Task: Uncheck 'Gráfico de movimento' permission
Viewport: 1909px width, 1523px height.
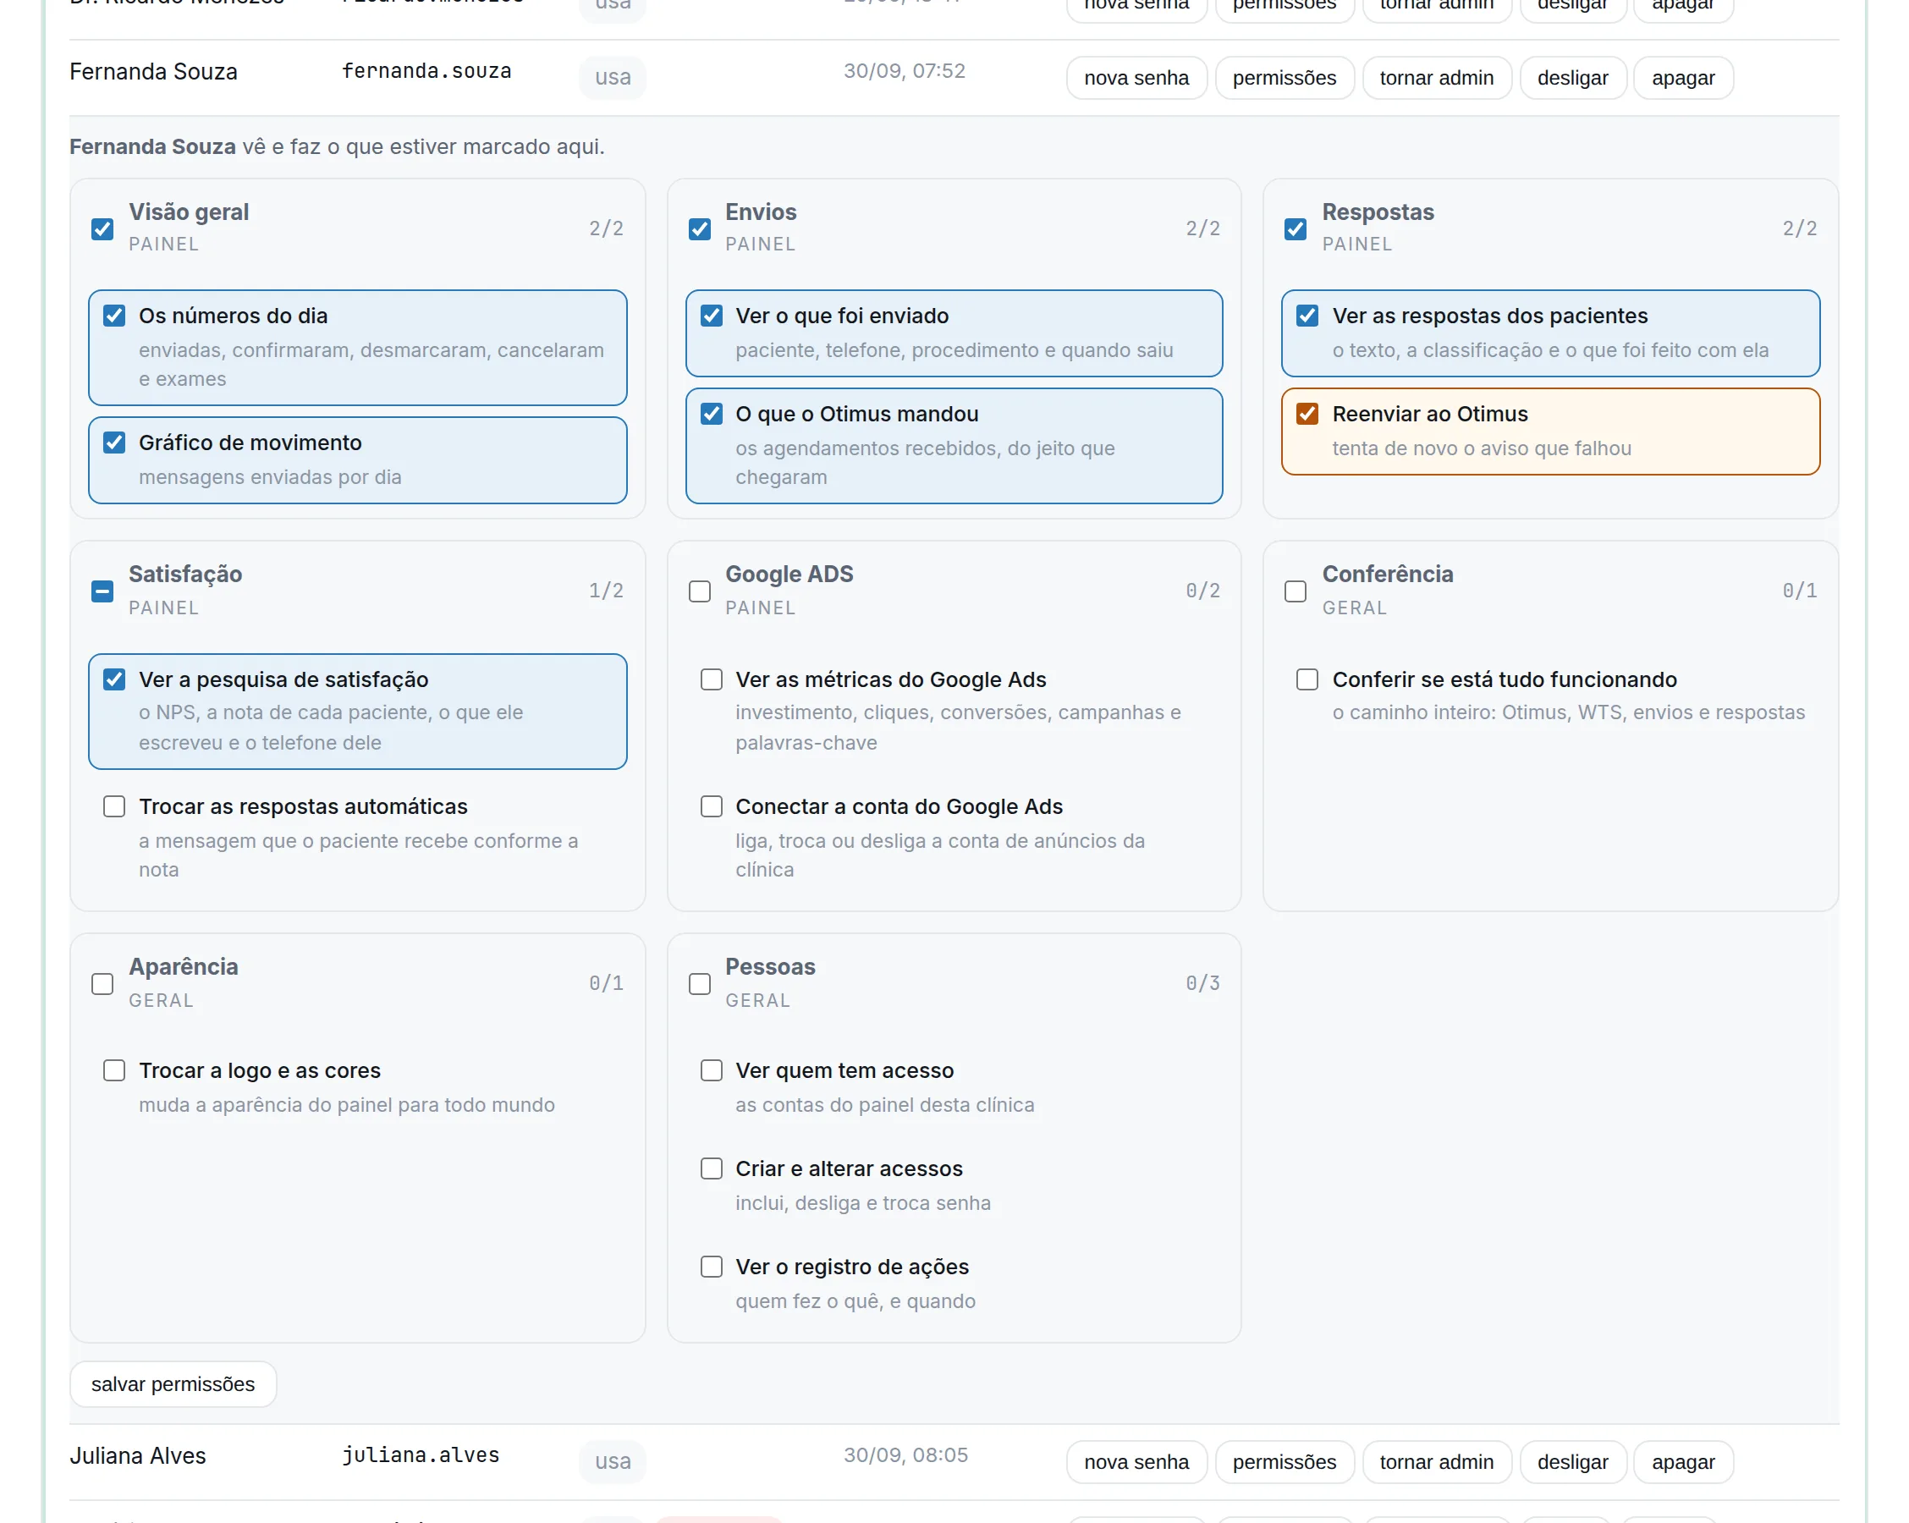Action: coord(114,443)
